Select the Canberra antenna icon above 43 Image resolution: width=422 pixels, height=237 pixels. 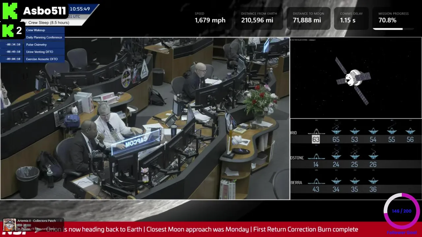click(316, 181)
